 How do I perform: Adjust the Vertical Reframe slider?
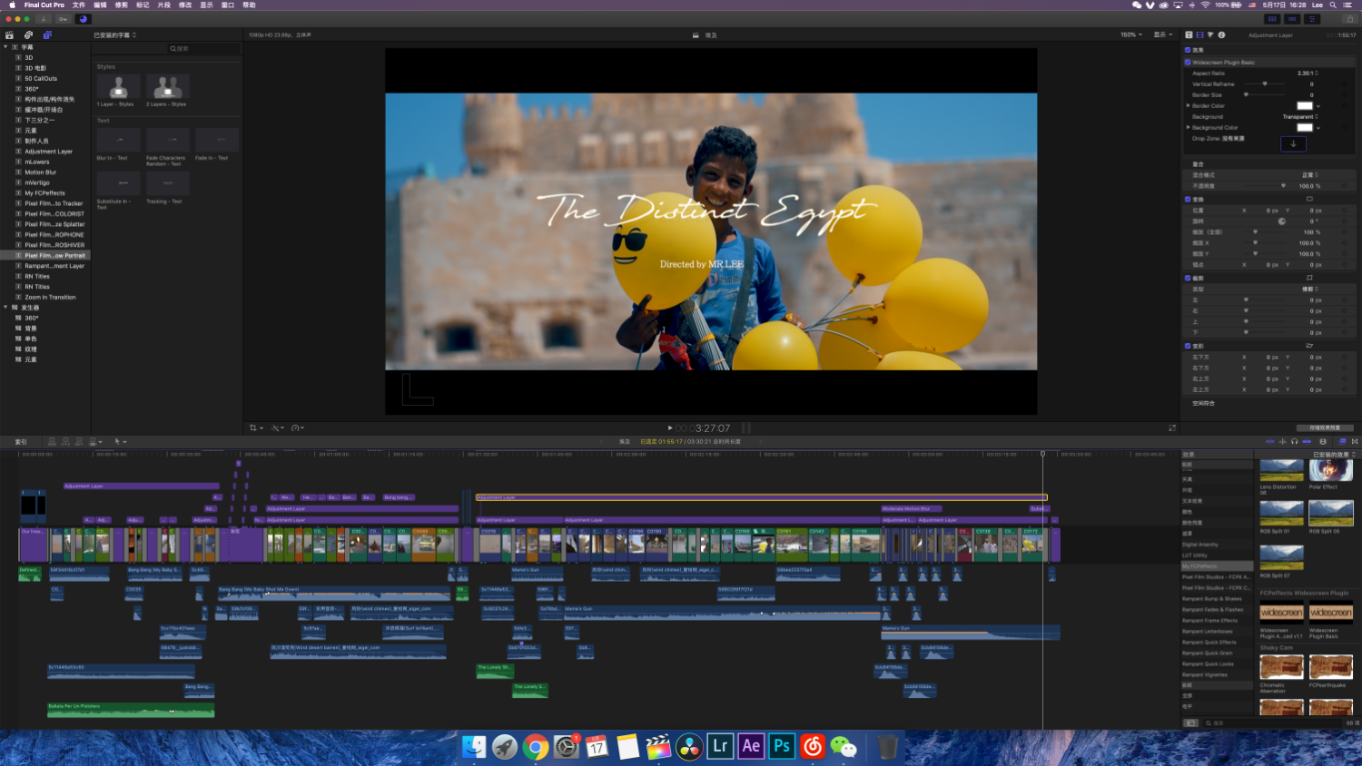1265,84
